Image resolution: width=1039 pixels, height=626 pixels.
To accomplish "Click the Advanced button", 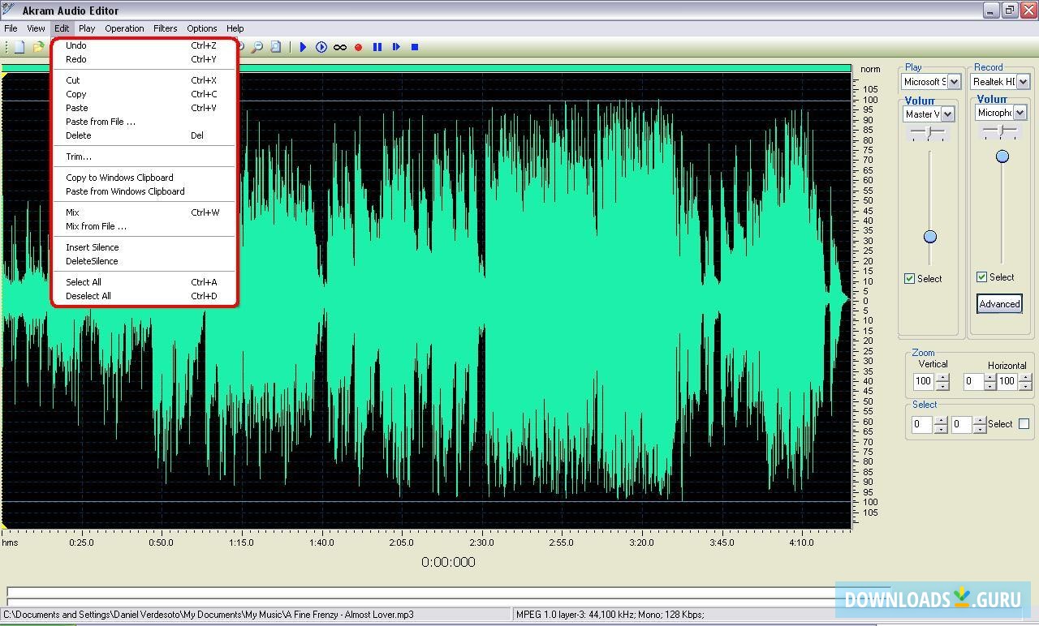I will click(999, 304).
